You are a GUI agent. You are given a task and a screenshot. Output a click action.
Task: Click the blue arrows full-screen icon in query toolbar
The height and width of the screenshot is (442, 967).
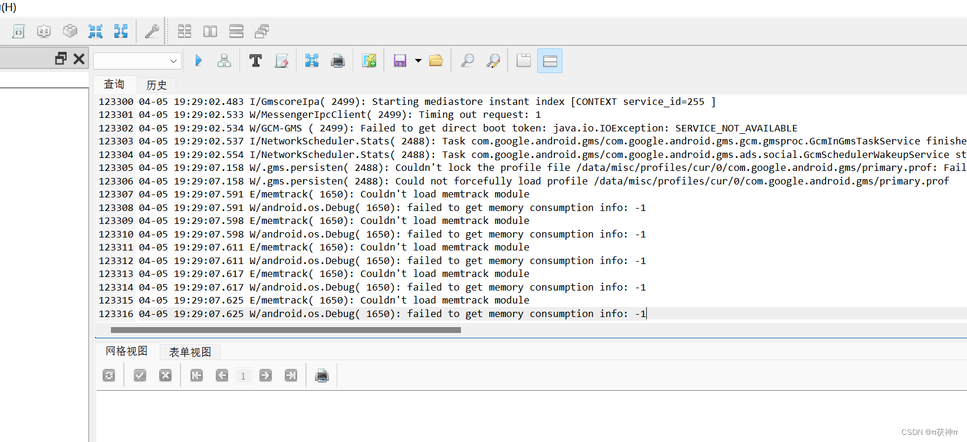pyautogui.click(x=312, y=61)
